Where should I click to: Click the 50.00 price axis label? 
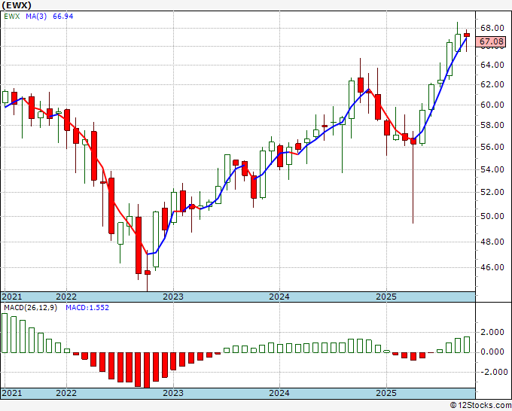coord(492,216)
